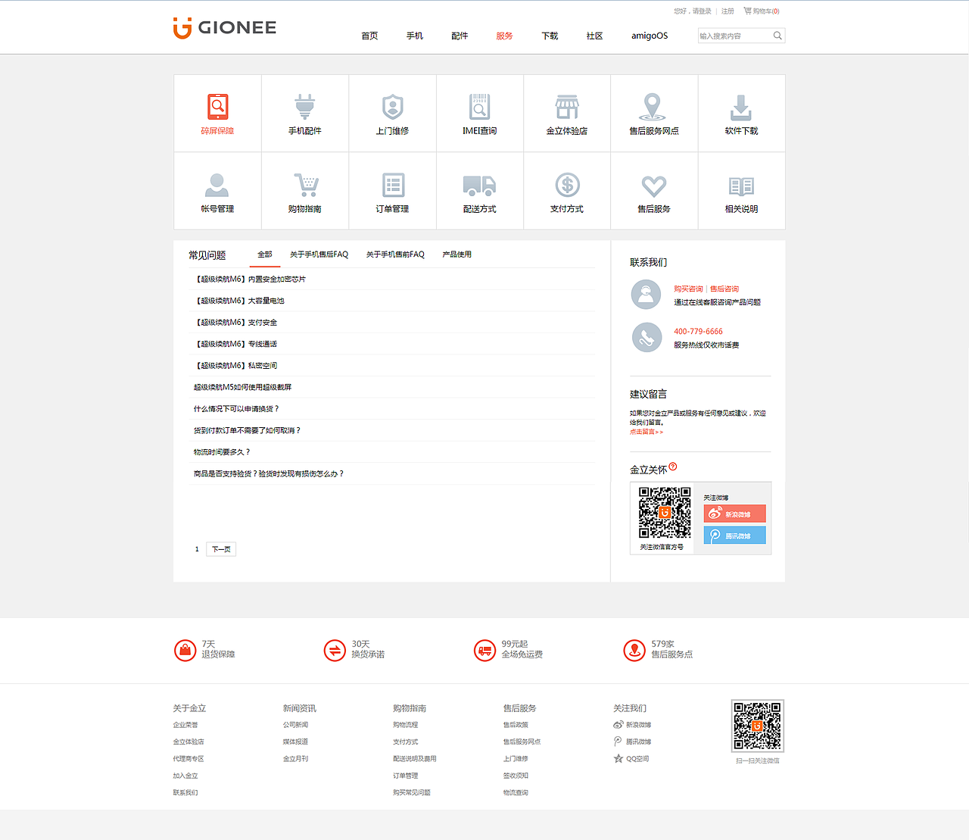Click the 请登录 link in header
Screen dimensions: 969x840
click(x=703, y=11)
